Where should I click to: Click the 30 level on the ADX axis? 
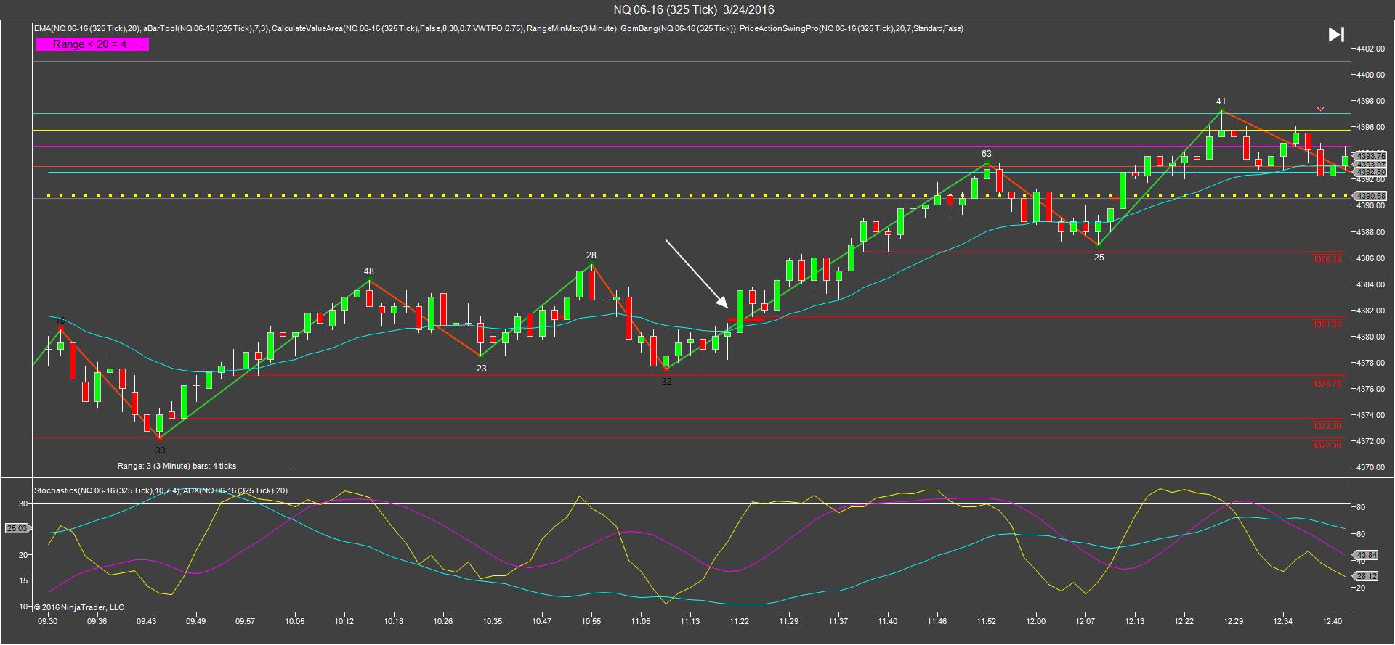click(23, 504)
